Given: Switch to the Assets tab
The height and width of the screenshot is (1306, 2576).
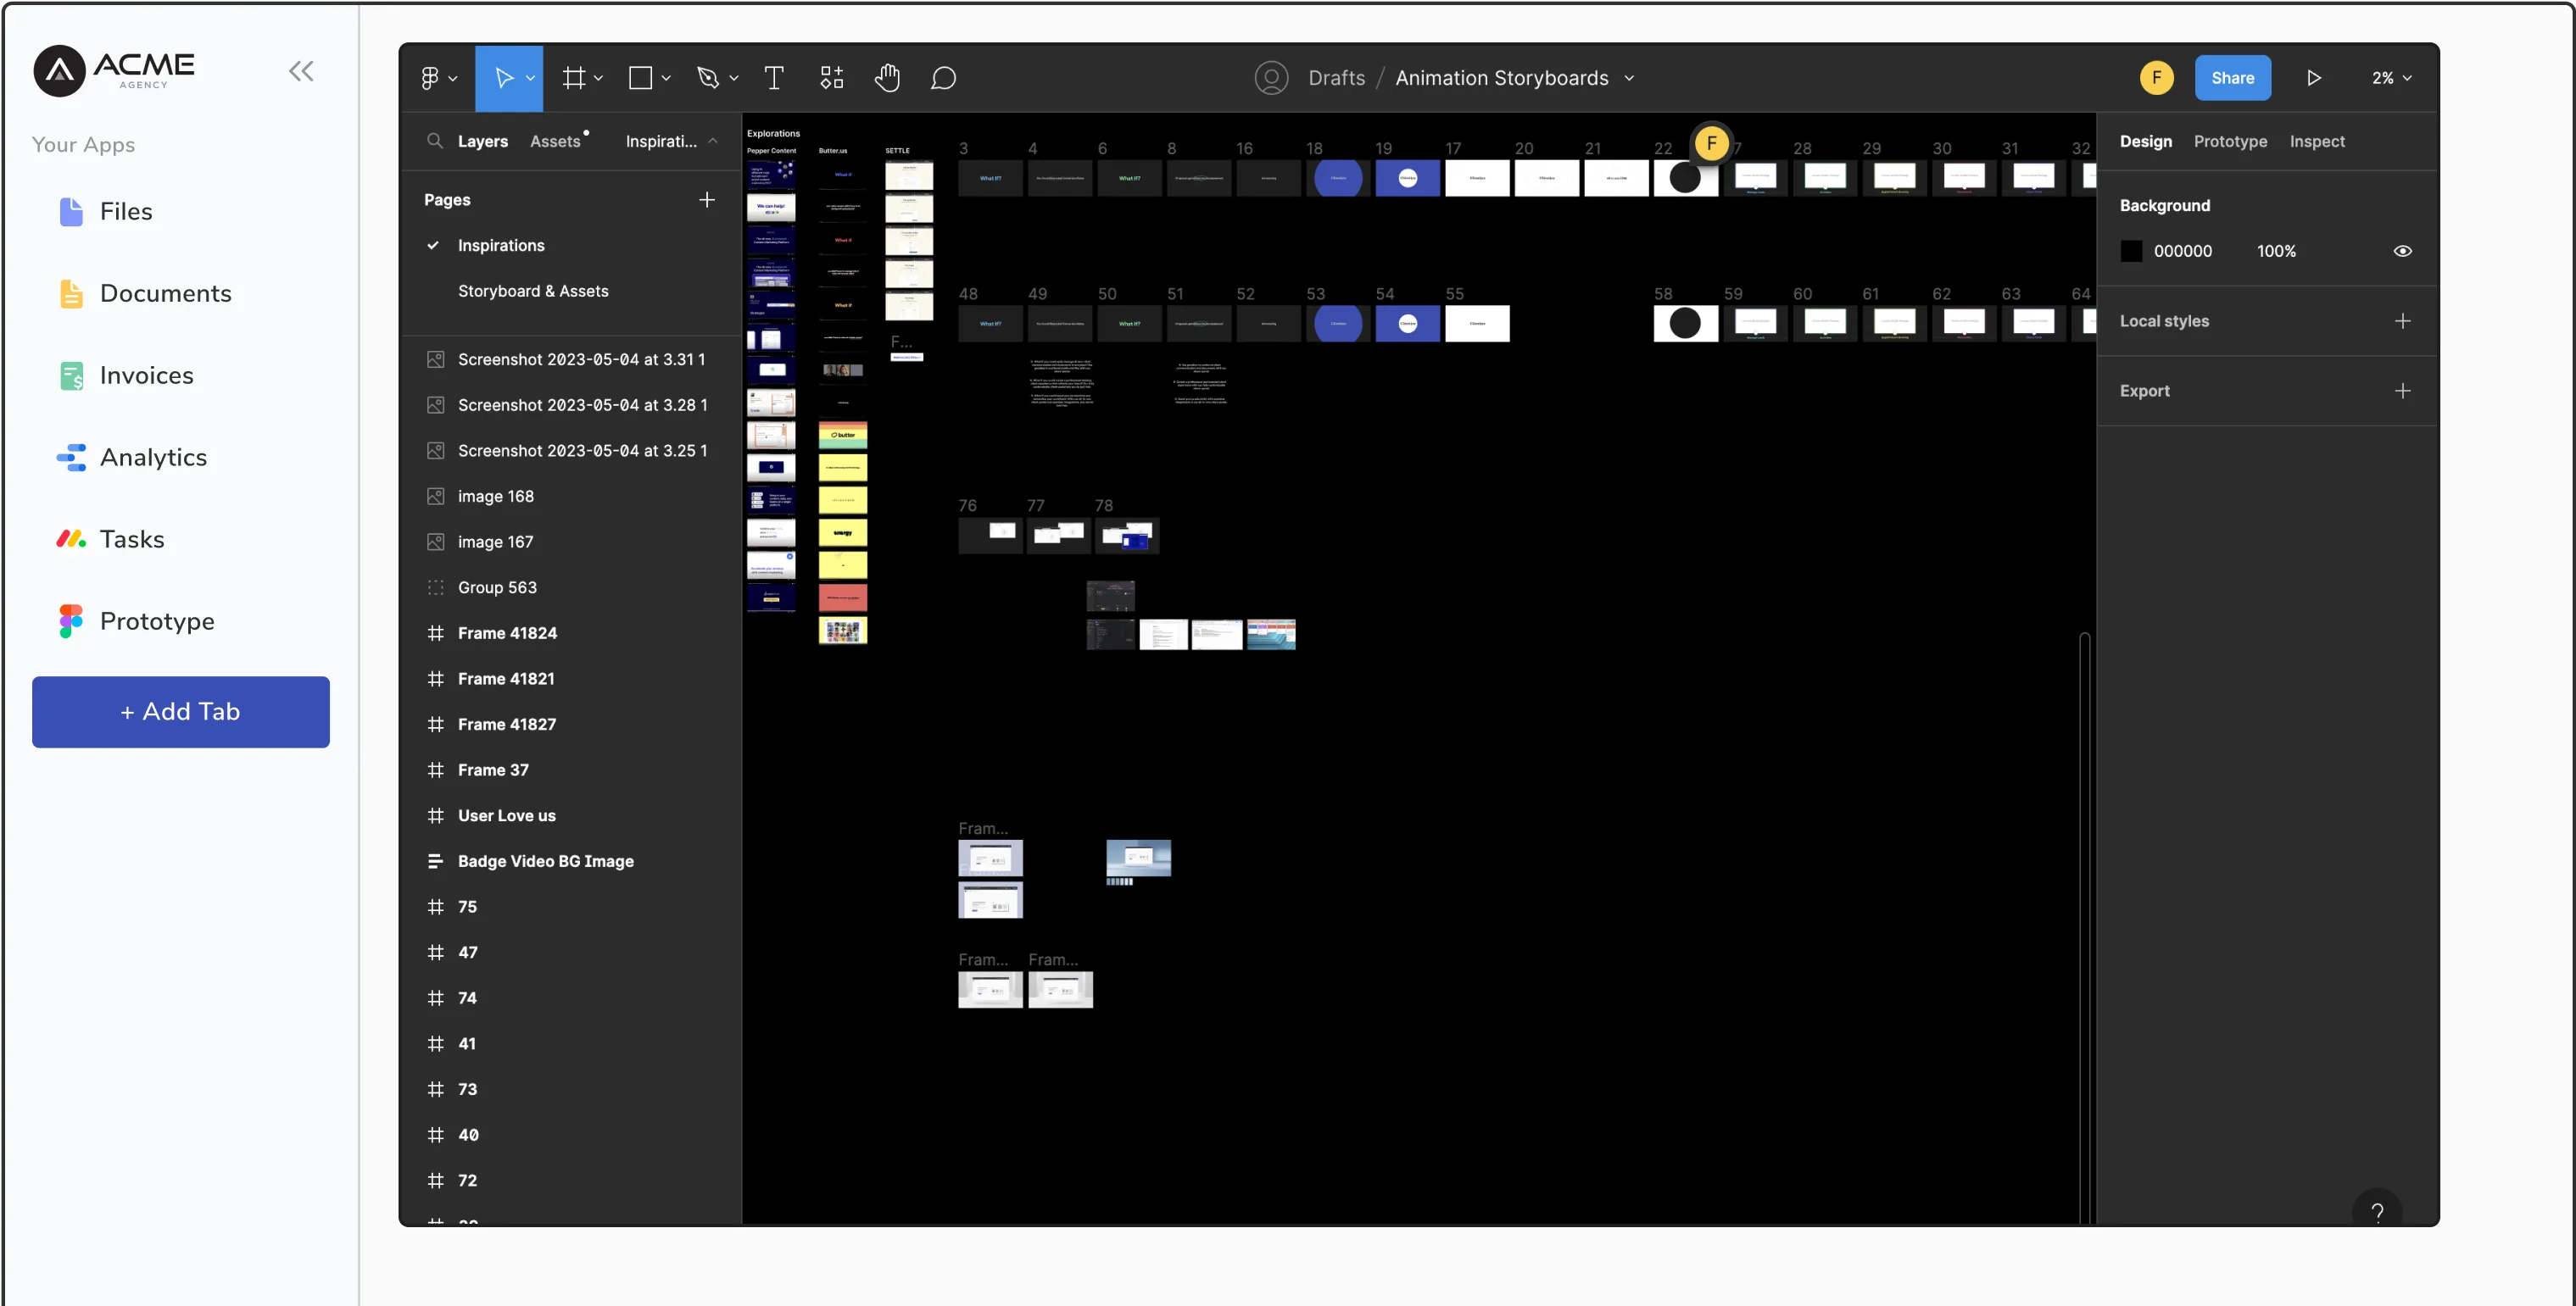Looking at the screenshot, I should click(x=555, y=141).
